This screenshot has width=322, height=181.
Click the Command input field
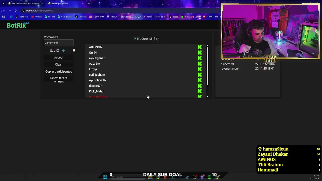click(x=59, y=43)
